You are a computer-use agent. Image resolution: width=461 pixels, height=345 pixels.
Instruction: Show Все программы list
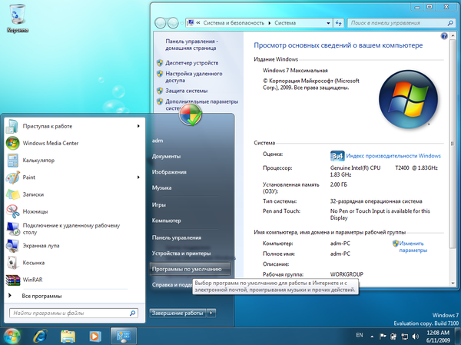coord(42,296)
